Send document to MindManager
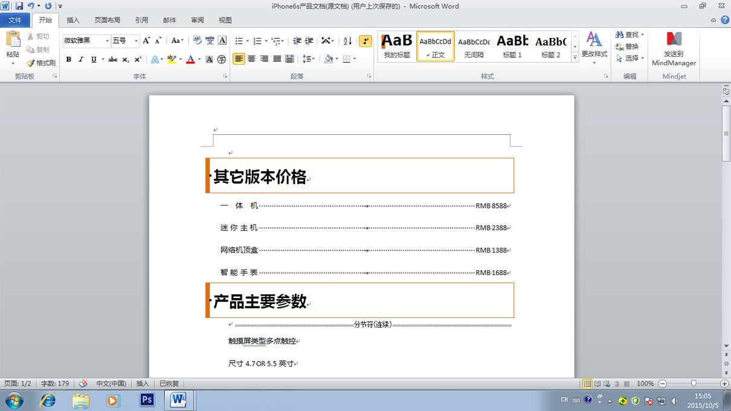 (x=674, y=49)
